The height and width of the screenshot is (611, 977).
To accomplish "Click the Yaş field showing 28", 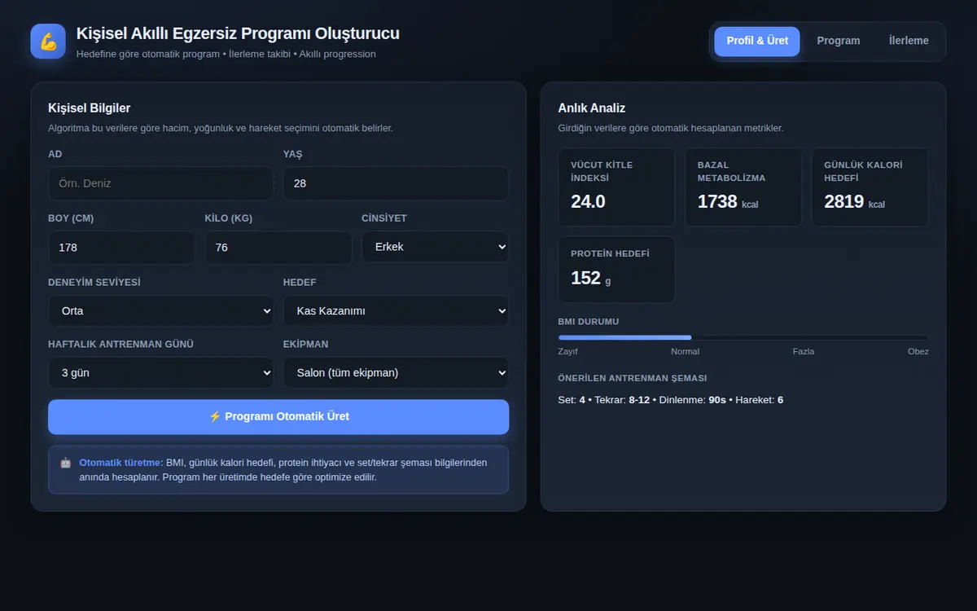I will (x=396, y=183).
